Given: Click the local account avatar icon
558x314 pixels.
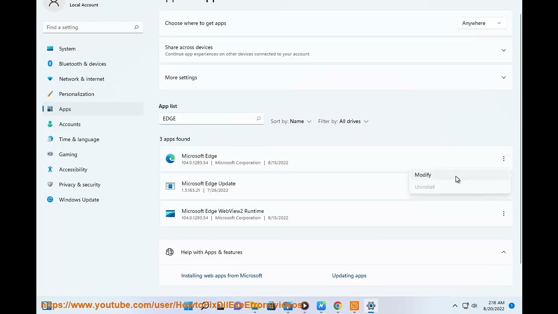Looking at the screenshot, I should [x=54, y=3].
